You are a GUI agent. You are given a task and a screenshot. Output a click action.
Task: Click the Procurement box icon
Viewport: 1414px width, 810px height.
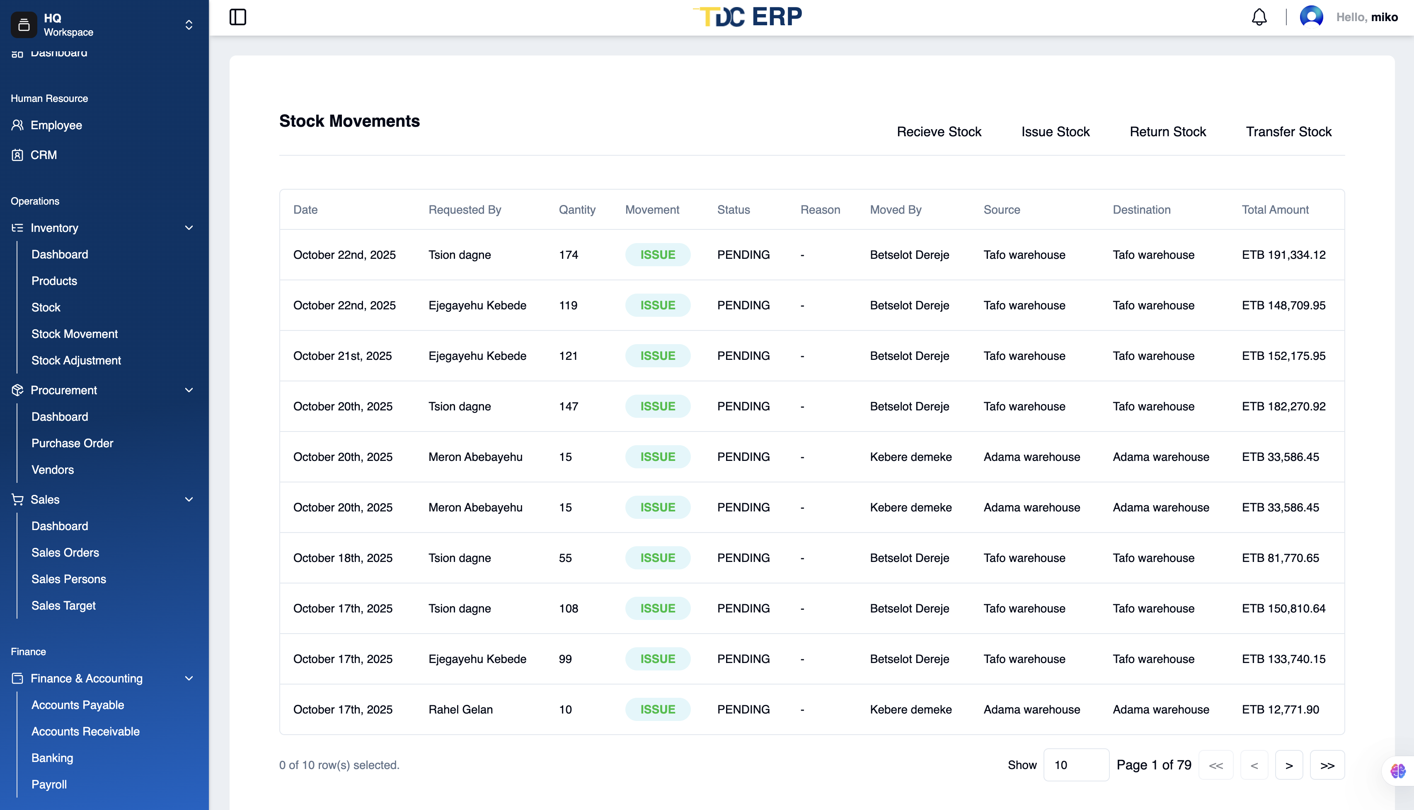click(x=17, y=390)
